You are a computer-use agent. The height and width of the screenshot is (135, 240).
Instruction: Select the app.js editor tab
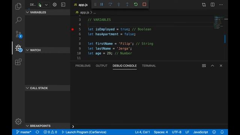(81, 5)
